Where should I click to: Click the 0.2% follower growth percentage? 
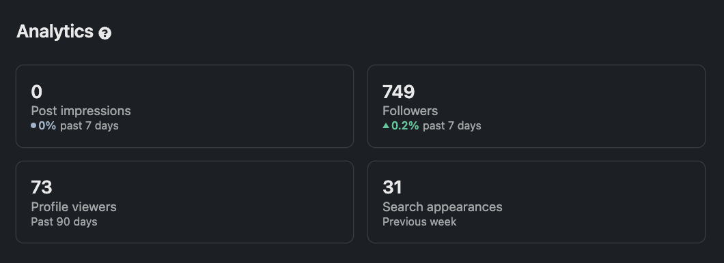click(x=405, y=126)
